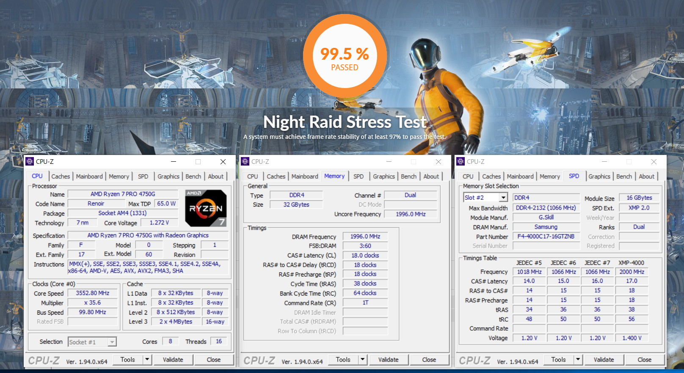Viewport: 684px width, 373px height.
Task: Minimize the left CPU-Z window
Action: click(174, 161)
